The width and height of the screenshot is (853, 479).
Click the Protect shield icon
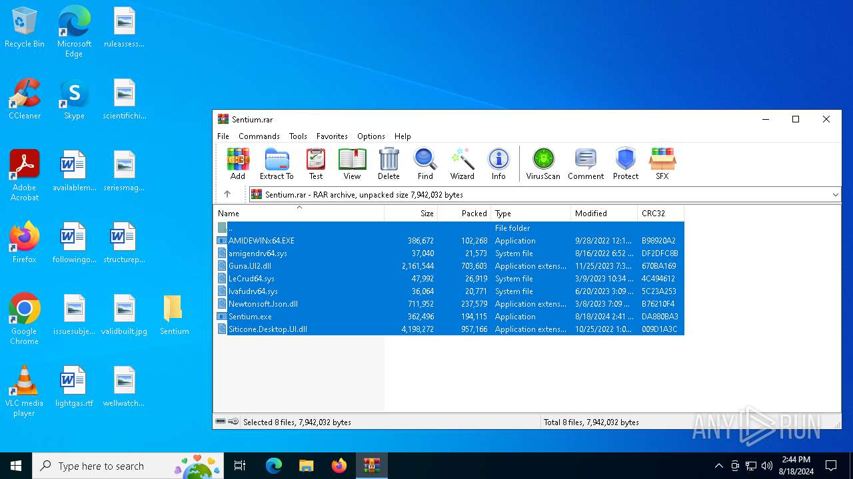tap(626, 164)
